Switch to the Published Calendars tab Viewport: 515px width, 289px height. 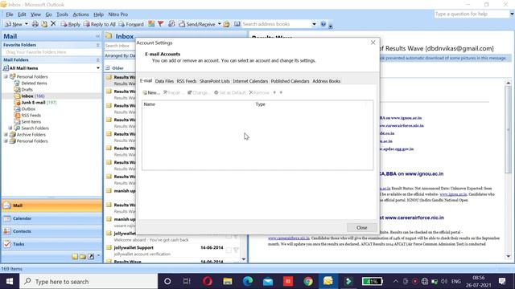pyautogui.click(x=290, y=81)
